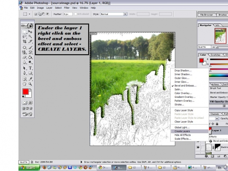
Task: Switch to the Channels tab
Action: coord(215,114)
